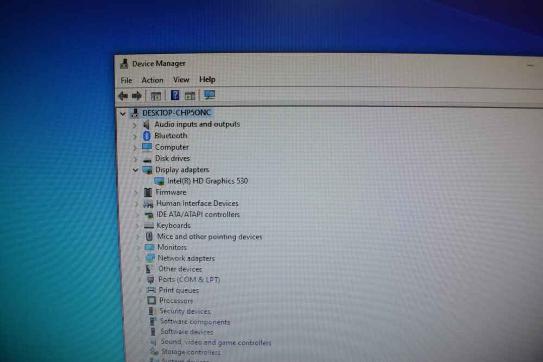Open the File menu
Viewport: 543px width, 362px height.
click(127, 81)
